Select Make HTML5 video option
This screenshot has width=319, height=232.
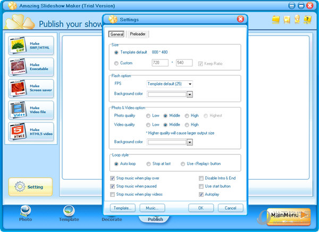(31, 131)
